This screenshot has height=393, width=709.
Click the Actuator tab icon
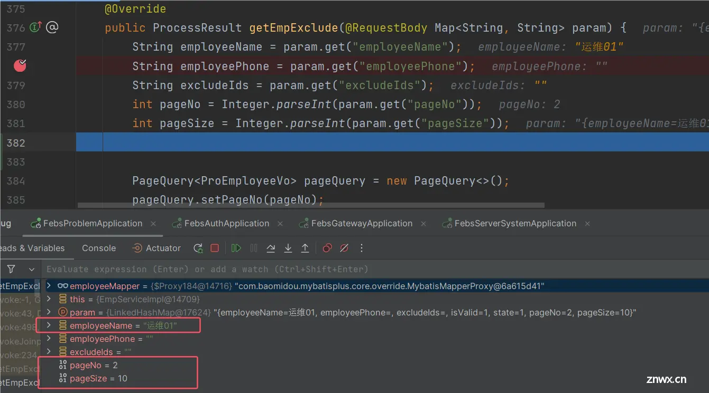click(137, 248)
